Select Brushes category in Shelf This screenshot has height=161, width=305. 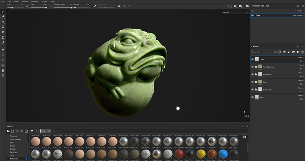[13, 148]
